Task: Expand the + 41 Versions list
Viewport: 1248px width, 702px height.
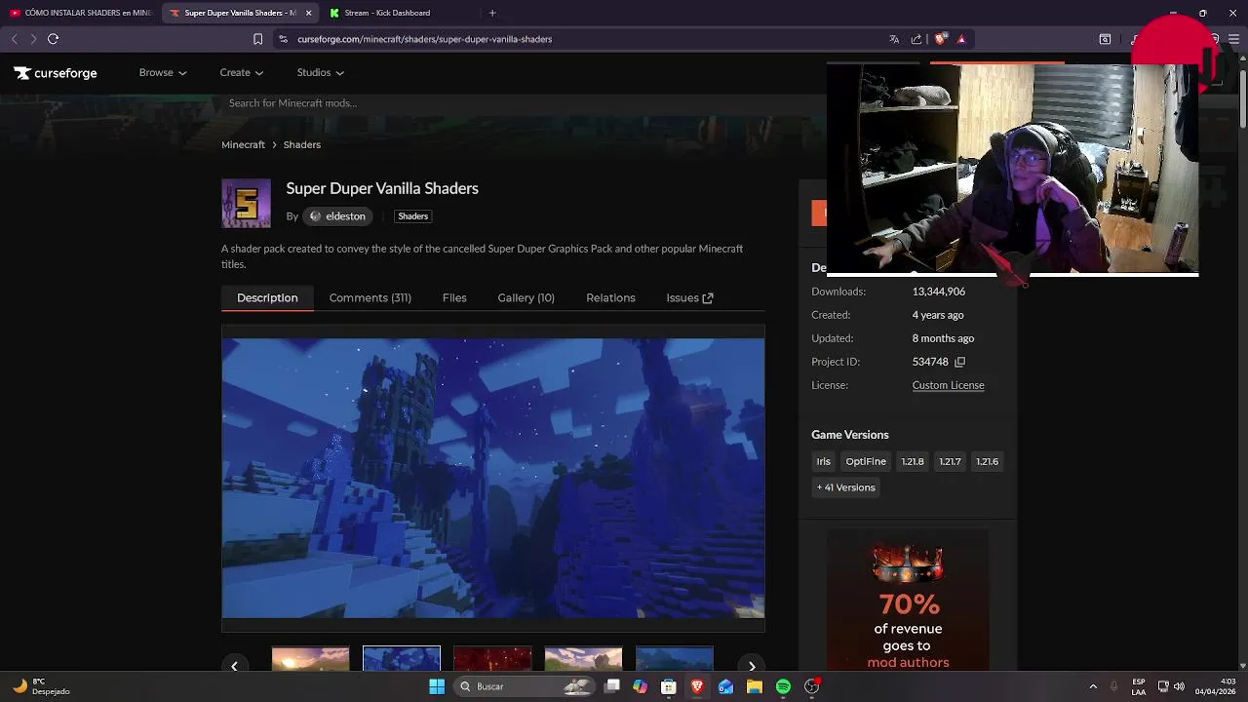Action: tap(845, 487)
